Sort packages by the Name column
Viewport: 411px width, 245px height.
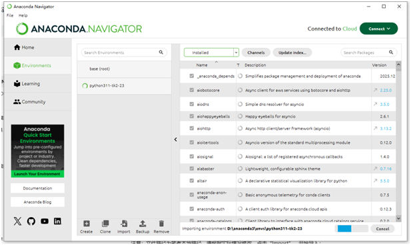point(202,65)
